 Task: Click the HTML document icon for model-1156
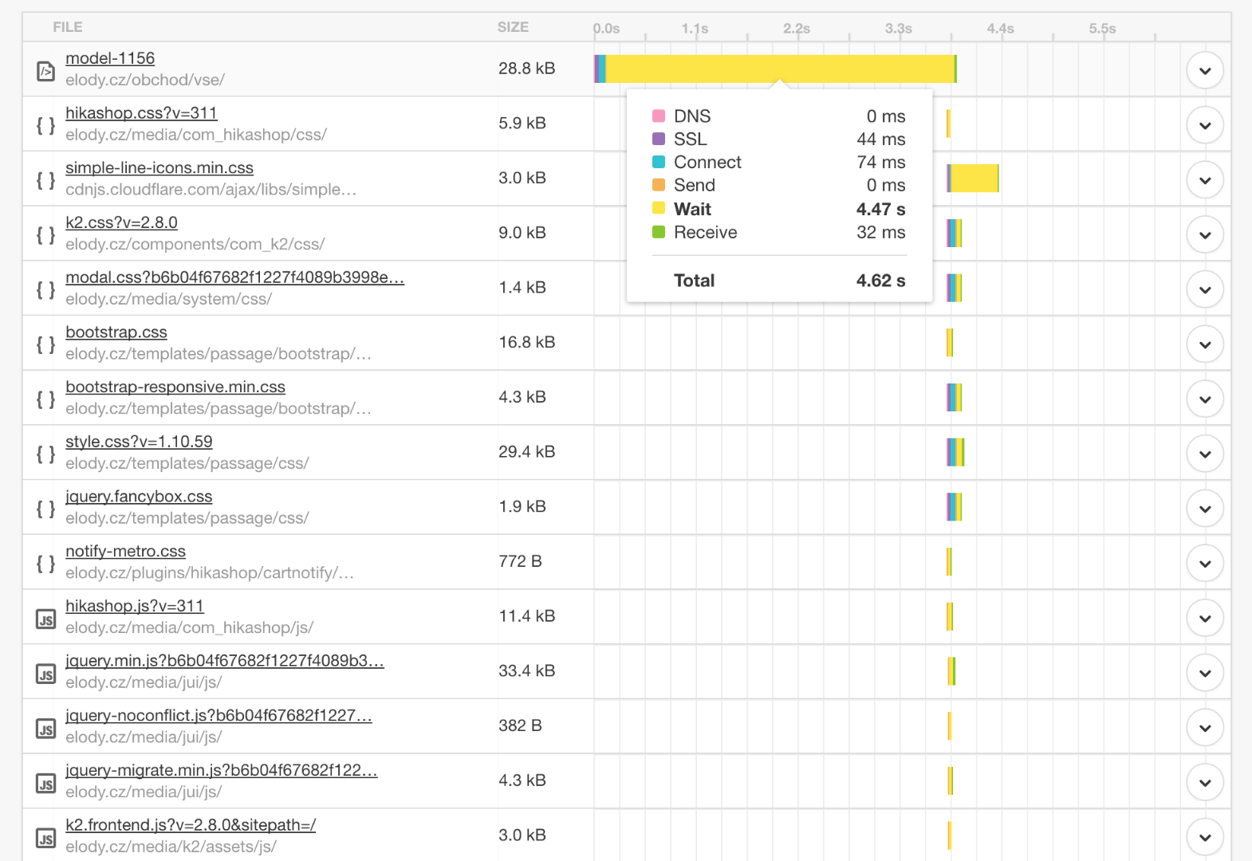pyautogui.click(x=46, y=71)
